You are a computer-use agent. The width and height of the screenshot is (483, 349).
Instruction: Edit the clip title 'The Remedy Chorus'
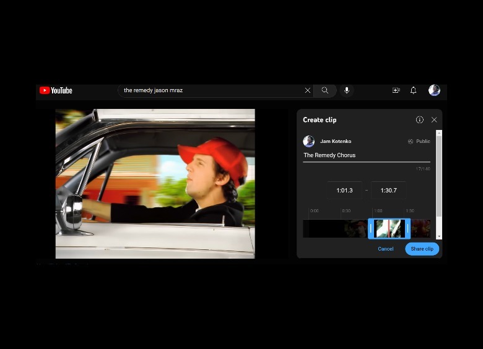(367, 155)
